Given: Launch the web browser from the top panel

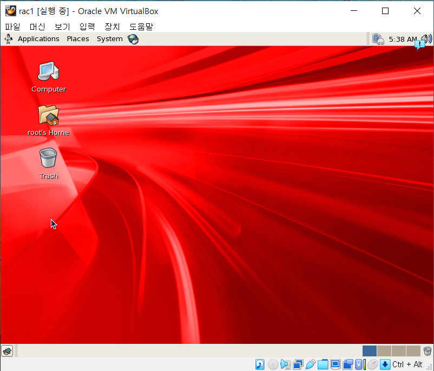Looking at the screenshot, I should click(133, 39).
